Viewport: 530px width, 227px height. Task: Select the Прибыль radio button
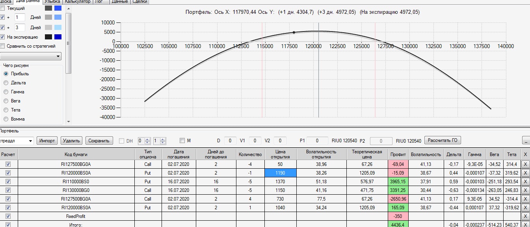6,74
